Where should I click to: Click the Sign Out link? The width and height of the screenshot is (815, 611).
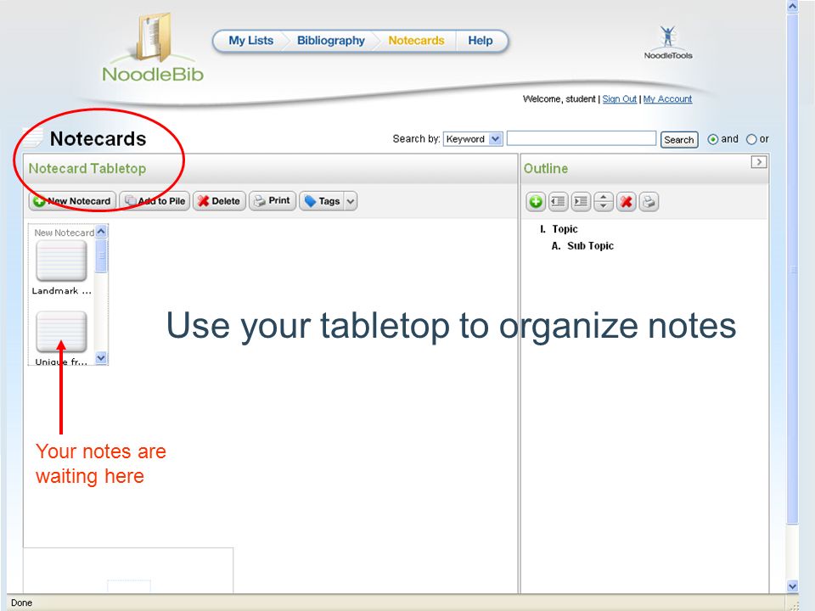coord(619,98)
